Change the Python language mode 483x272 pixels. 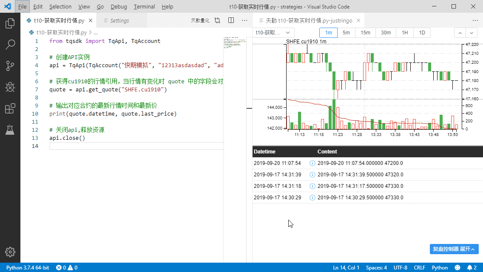click(x=440, y=268)
